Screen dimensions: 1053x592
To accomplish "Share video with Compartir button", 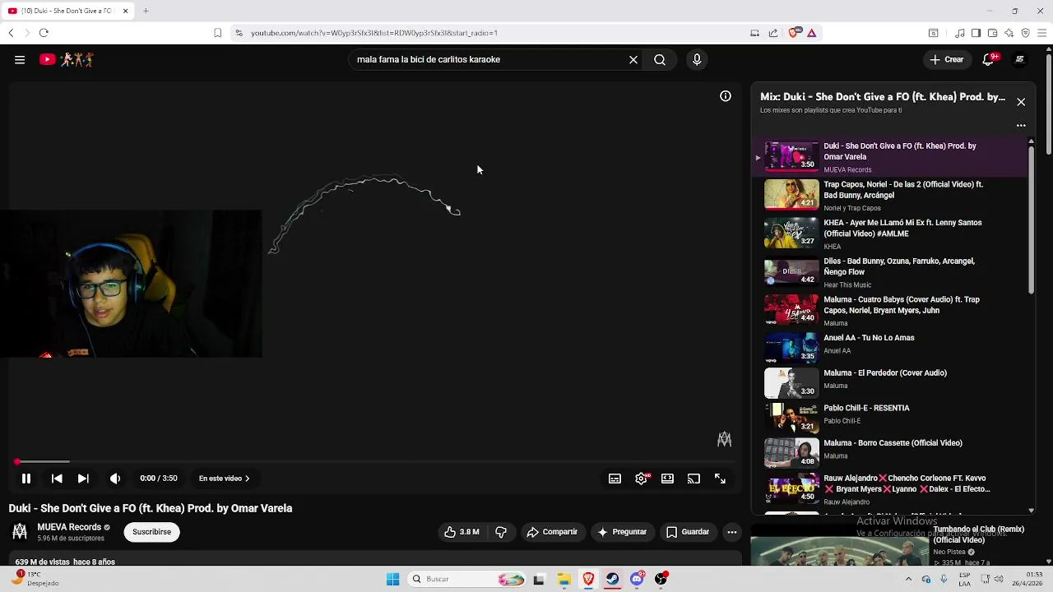I will tap(552, 532).
